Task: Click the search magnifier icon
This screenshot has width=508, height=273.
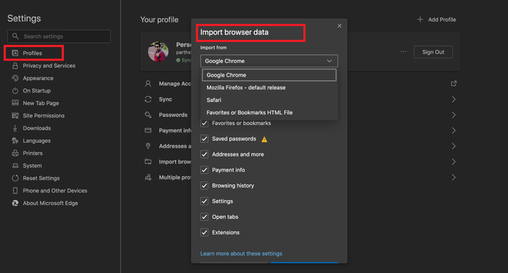Action: pos(15,36)
